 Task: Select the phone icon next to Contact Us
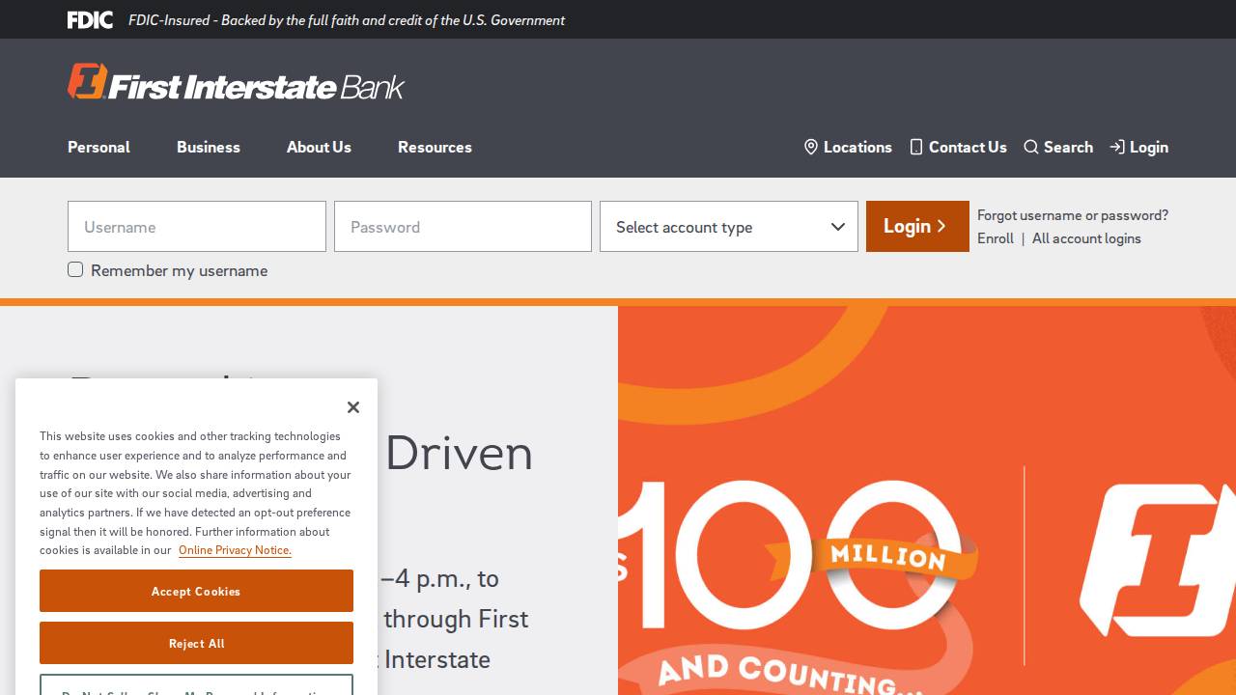point(915,147)
